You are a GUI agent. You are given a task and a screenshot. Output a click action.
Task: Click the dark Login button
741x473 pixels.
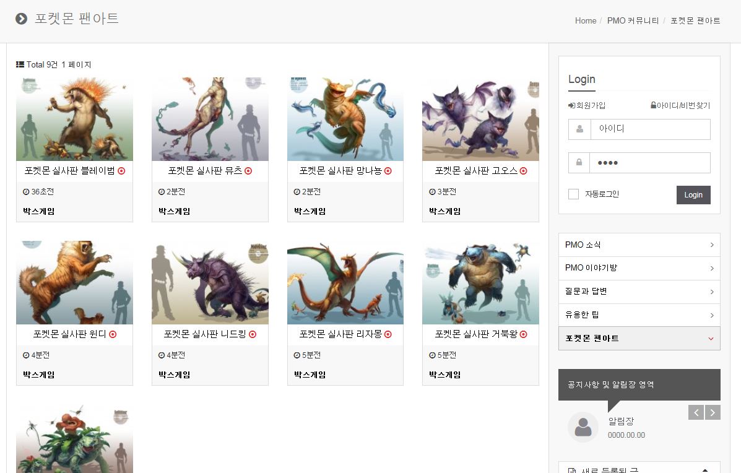coord(693,194)
